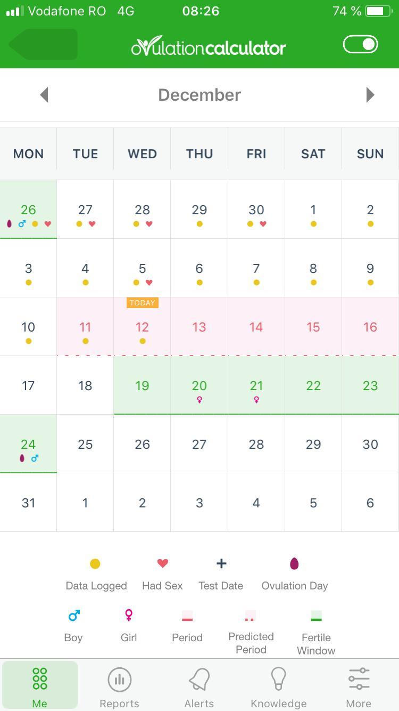Tap the Boy symbol legend icon
This screenshot has width=399, height=711.
tap(74, 616)
